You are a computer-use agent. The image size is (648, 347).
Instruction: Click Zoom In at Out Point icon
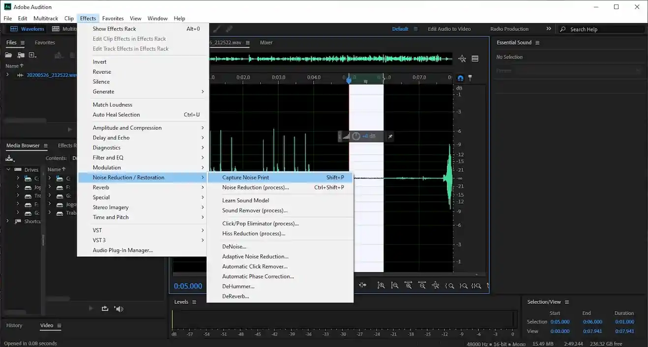point(463,285)
